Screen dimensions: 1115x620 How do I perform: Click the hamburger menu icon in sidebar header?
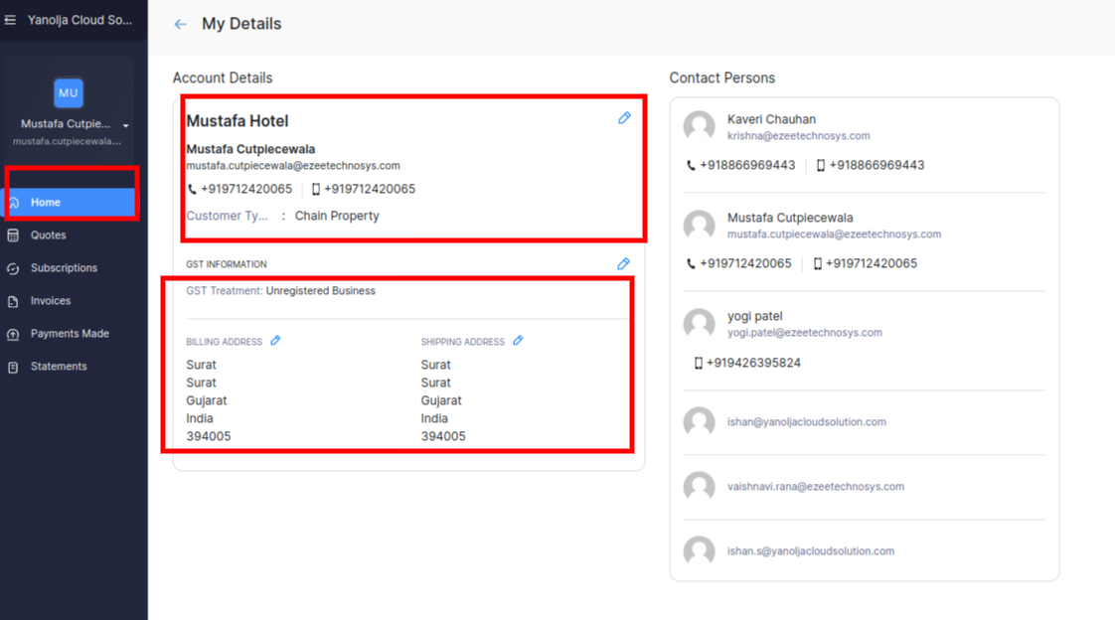click(11, 20)
